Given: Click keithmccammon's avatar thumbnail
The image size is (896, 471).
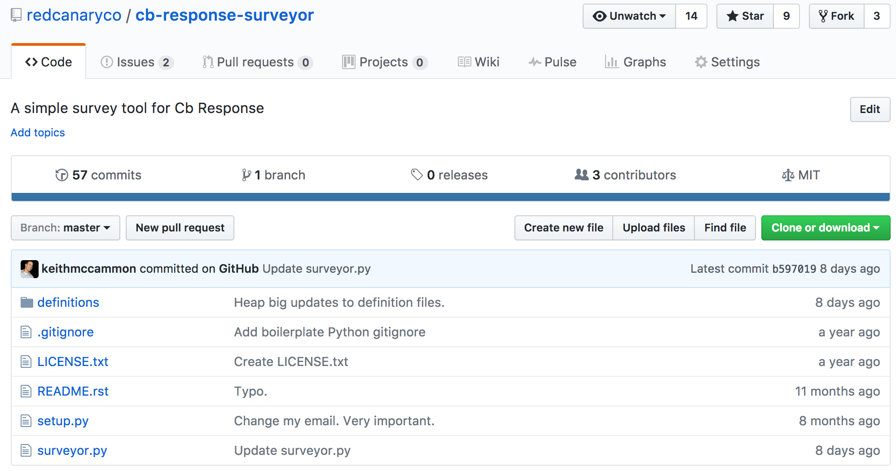Looking at the screenshot, I should pos(29,269).
